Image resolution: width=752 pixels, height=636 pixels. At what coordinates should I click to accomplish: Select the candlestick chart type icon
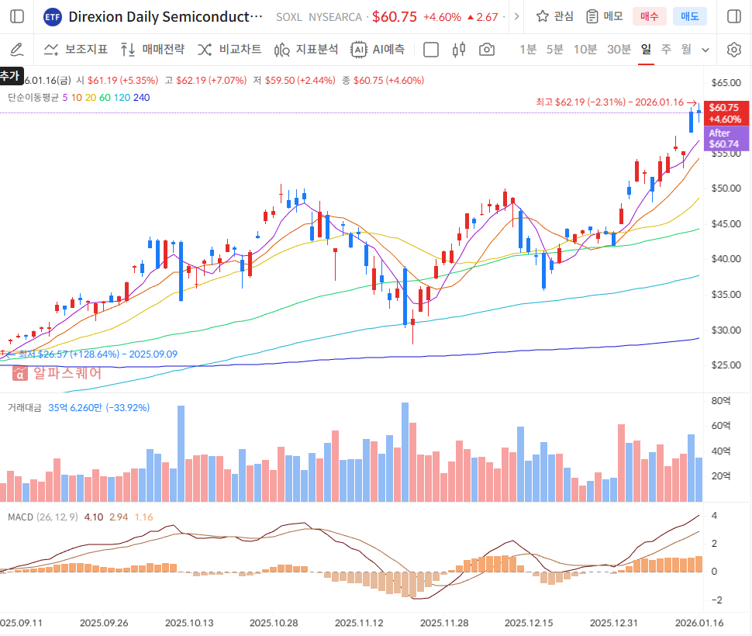pos(458,50)
